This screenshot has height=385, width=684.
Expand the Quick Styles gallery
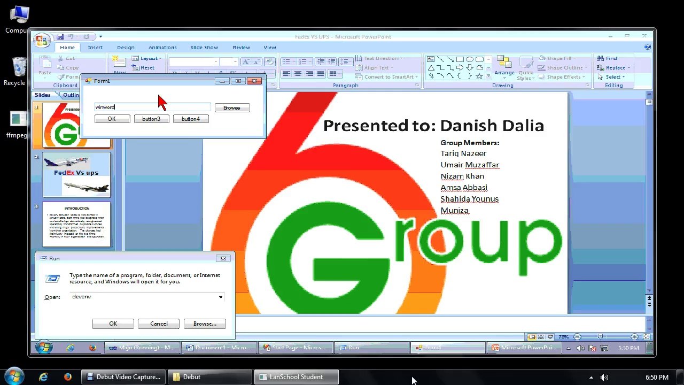tap(525, 68)
